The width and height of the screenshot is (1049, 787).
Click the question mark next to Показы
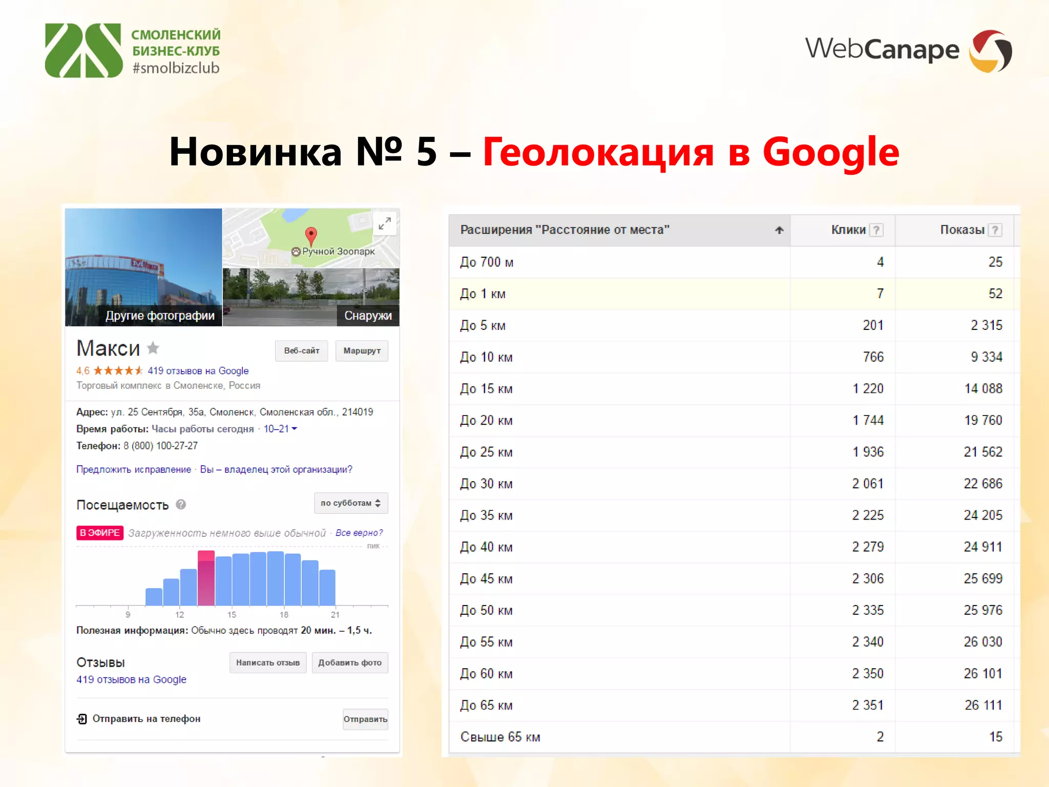[995, 230]
